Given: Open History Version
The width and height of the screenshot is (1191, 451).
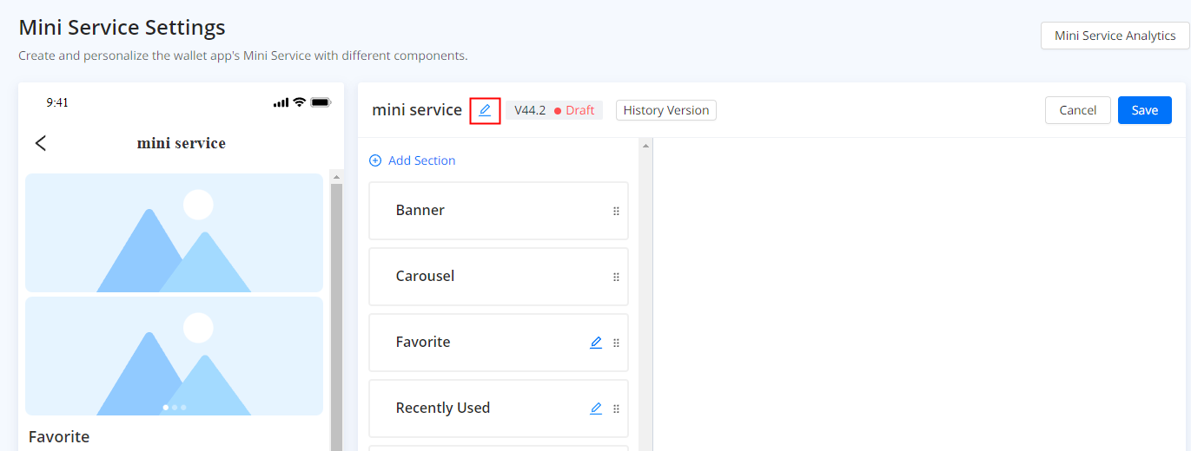Looking at the screenshot, I should 666,110.
